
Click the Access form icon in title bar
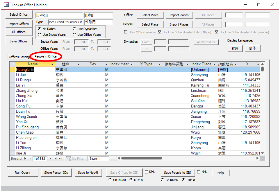coord(6,5)
